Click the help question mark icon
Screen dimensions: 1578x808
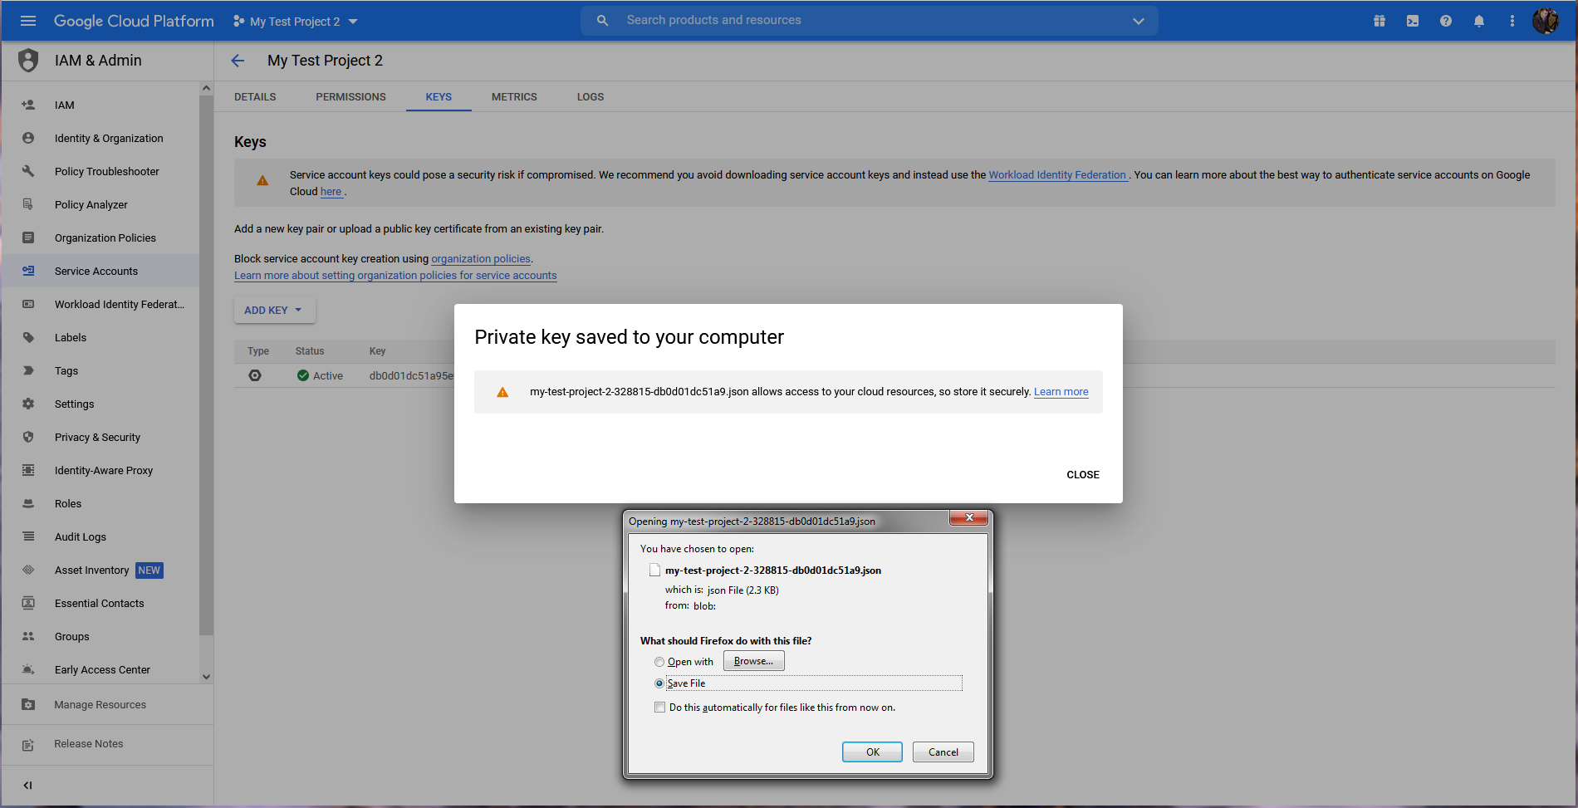(x=1445, y=21)
